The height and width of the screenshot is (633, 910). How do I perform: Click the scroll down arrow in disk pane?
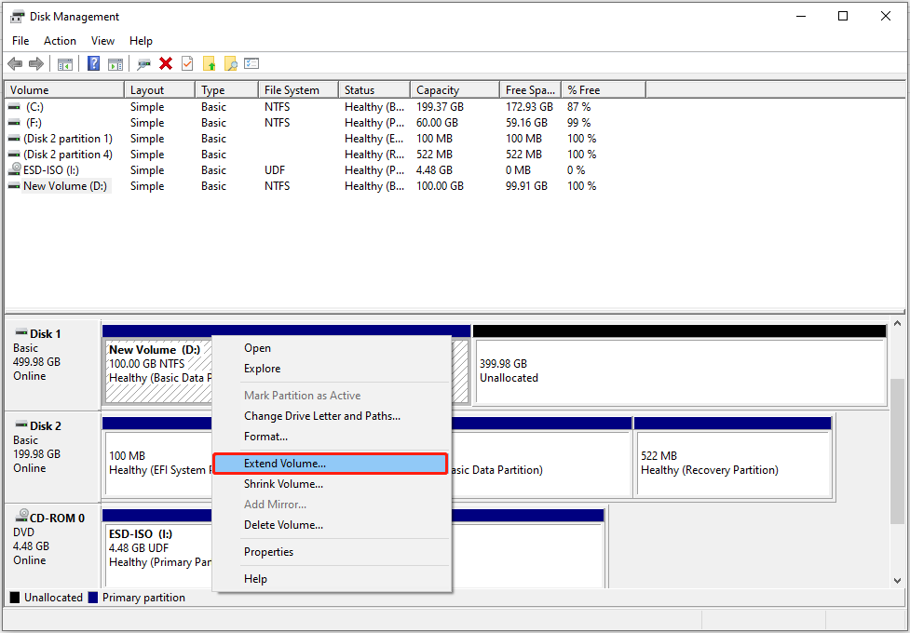click(897, 580)
